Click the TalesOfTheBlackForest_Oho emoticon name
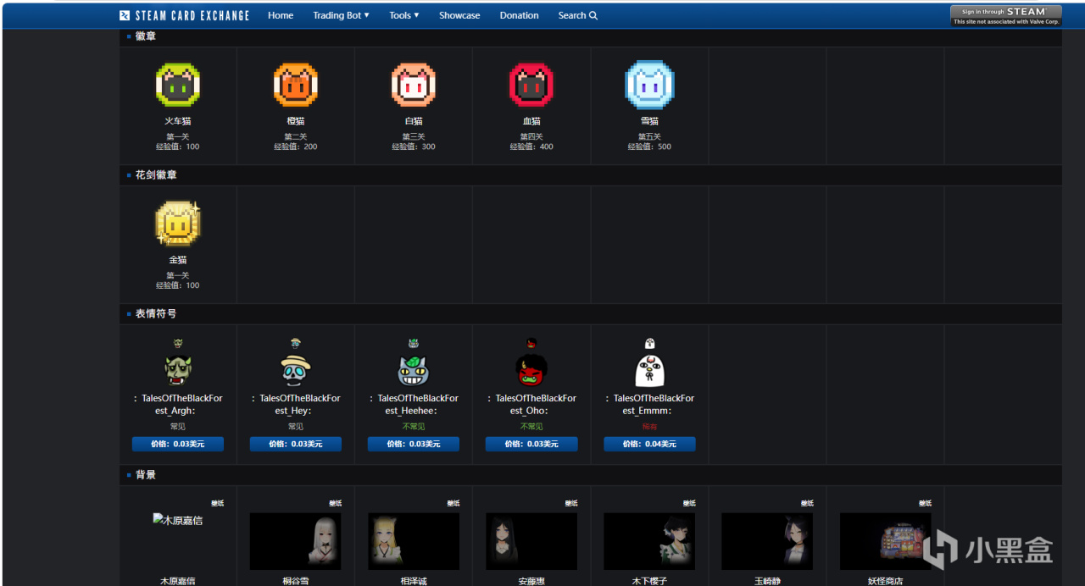 click(531, 404)
